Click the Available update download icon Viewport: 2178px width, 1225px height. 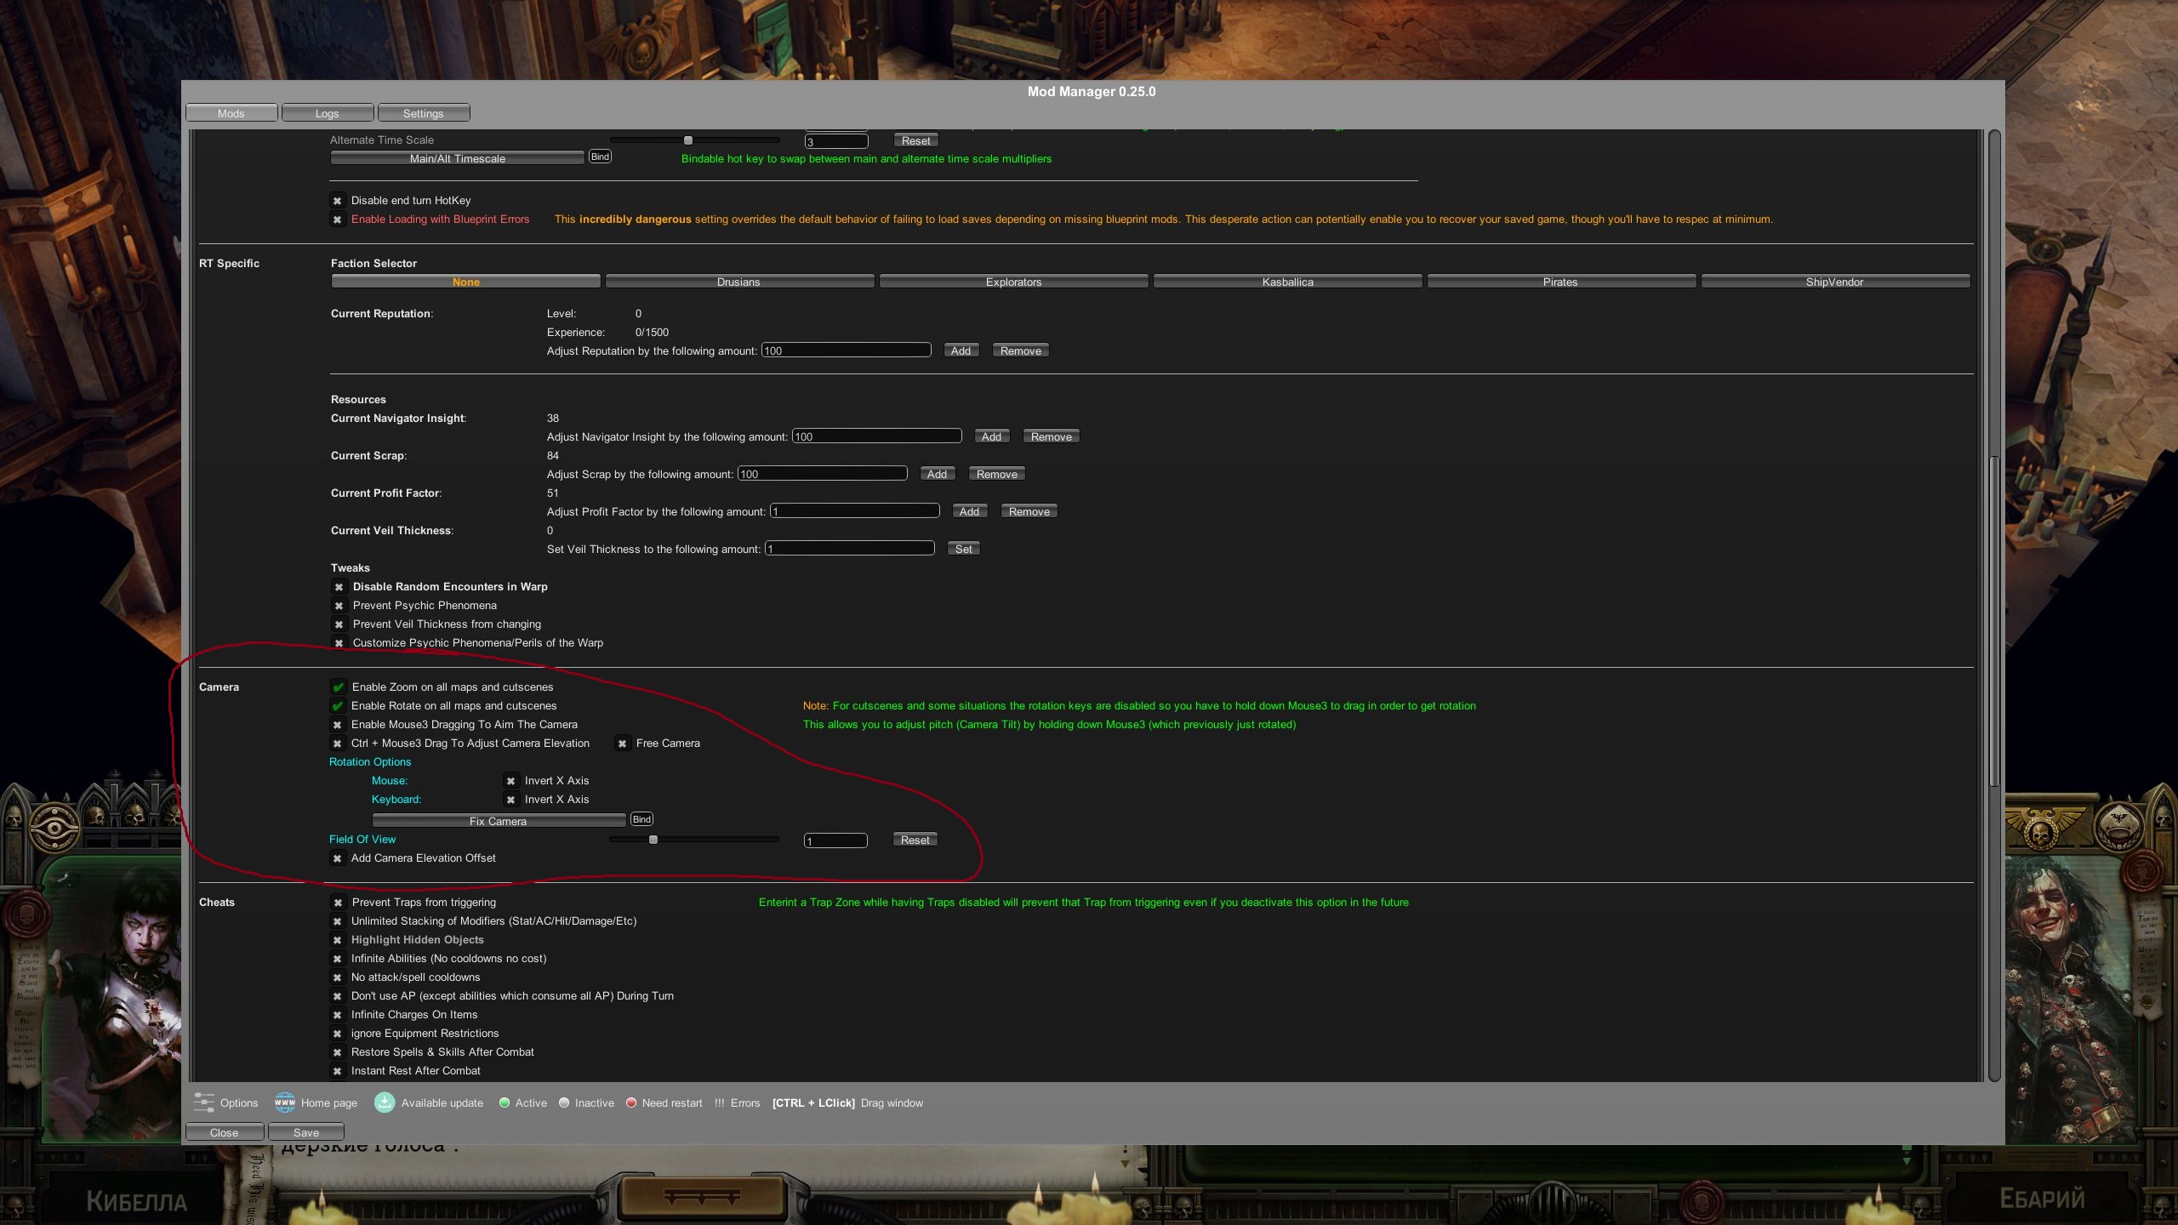(385, 1102)
